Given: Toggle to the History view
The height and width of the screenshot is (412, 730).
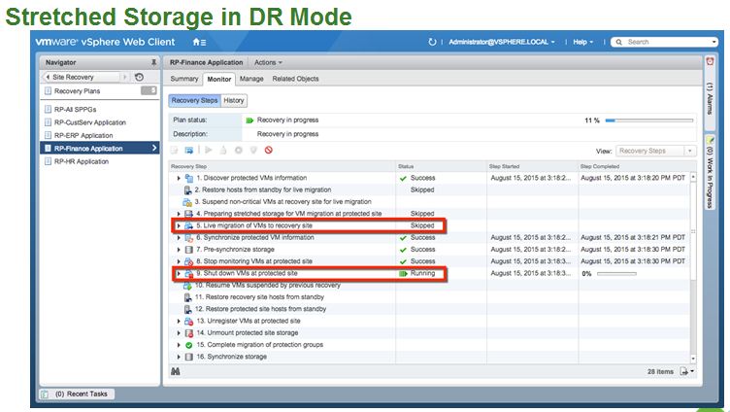Looking at the screenshot, I should pyautogui.click(x=234, y=100).
